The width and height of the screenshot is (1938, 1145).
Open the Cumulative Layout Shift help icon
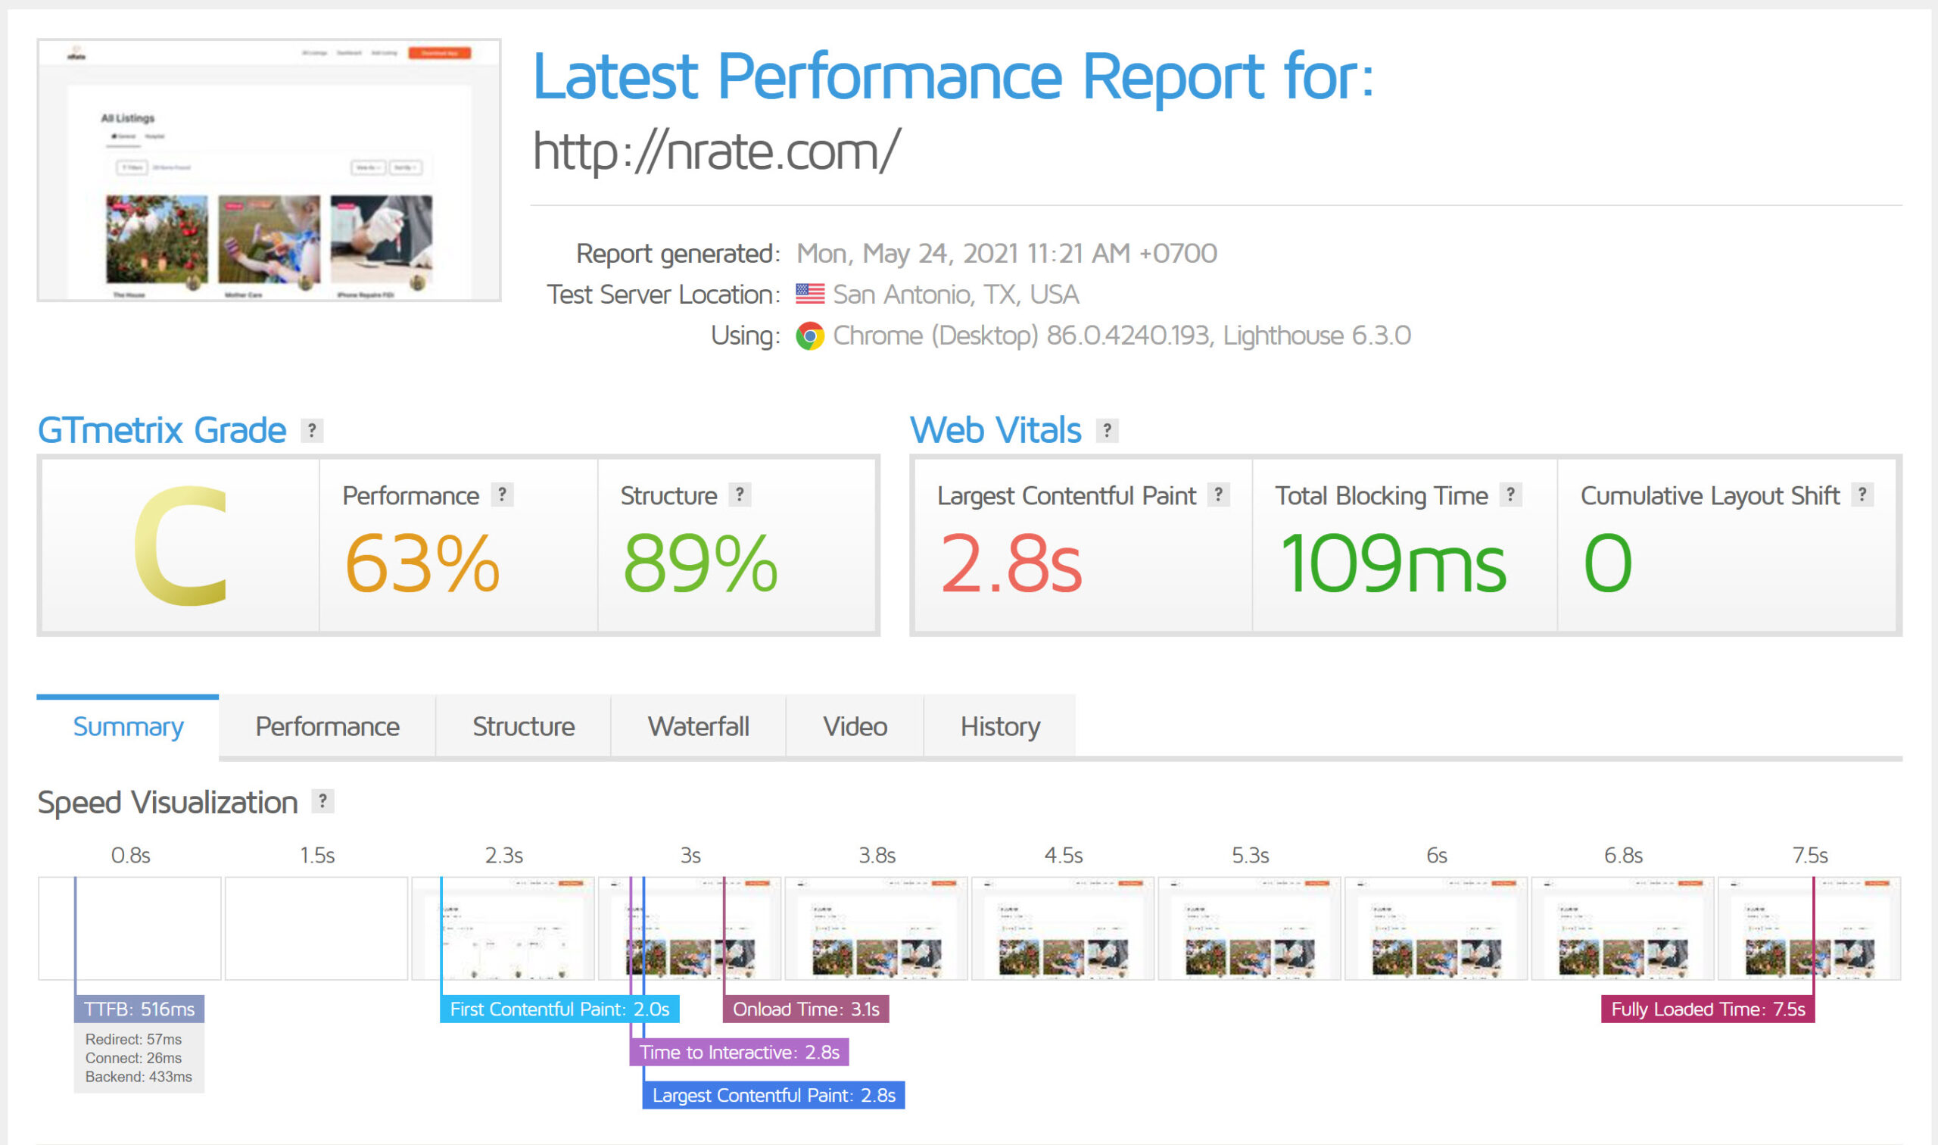pos(1862,495)
